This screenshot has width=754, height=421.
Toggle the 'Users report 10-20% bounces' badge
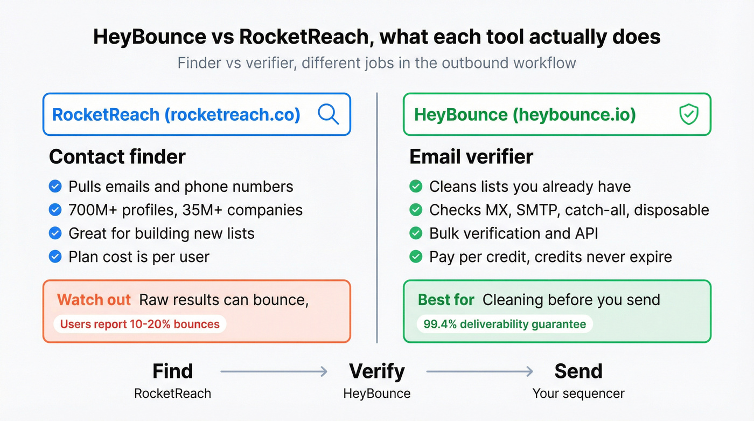[139, 324]
